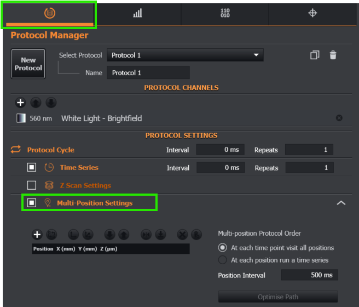Click the Protocol Cycle label
359x307 pixels.
click(50, 150)
